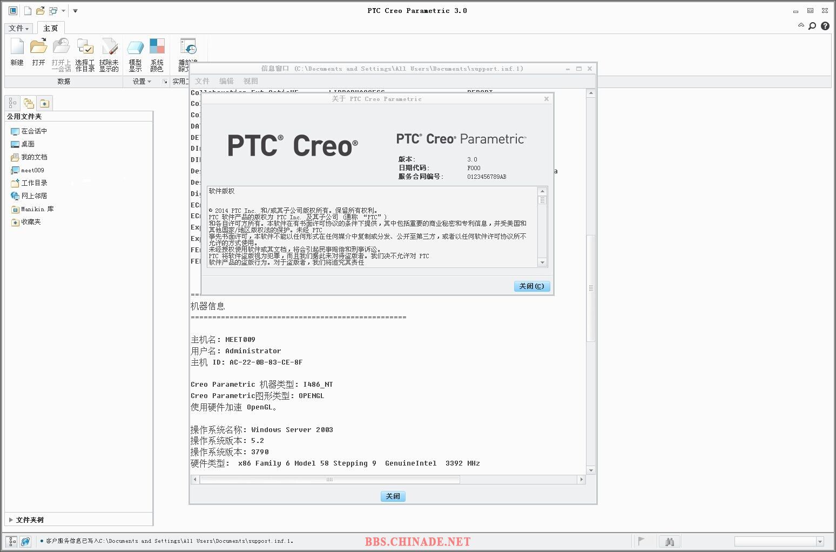Open 在会话中 in common folders
The image size is (836, 552).
pos(29,131)
